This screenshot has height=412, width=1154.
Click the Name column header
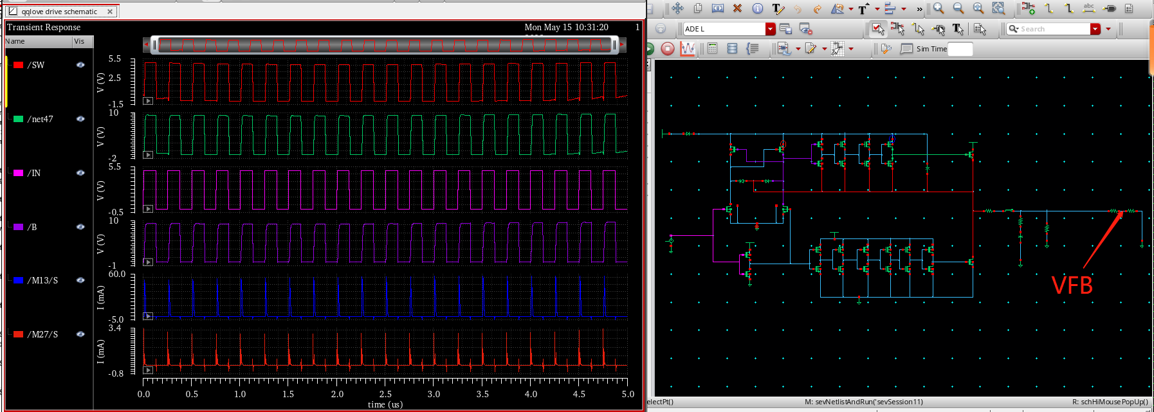click(15, 41)
